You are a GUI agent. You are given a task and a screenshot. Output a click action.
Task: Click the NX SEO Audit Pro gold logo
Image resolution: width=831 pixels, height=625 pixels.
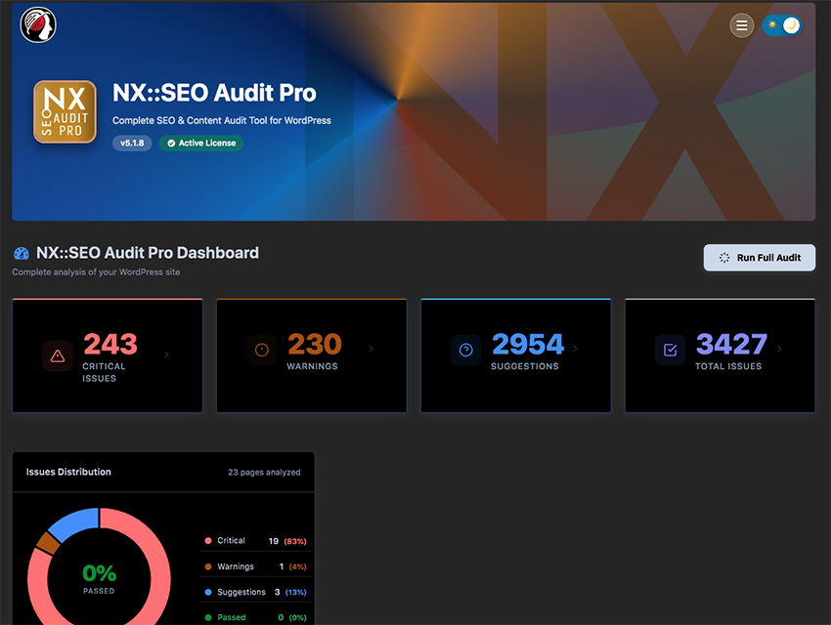tap(65, 111)
